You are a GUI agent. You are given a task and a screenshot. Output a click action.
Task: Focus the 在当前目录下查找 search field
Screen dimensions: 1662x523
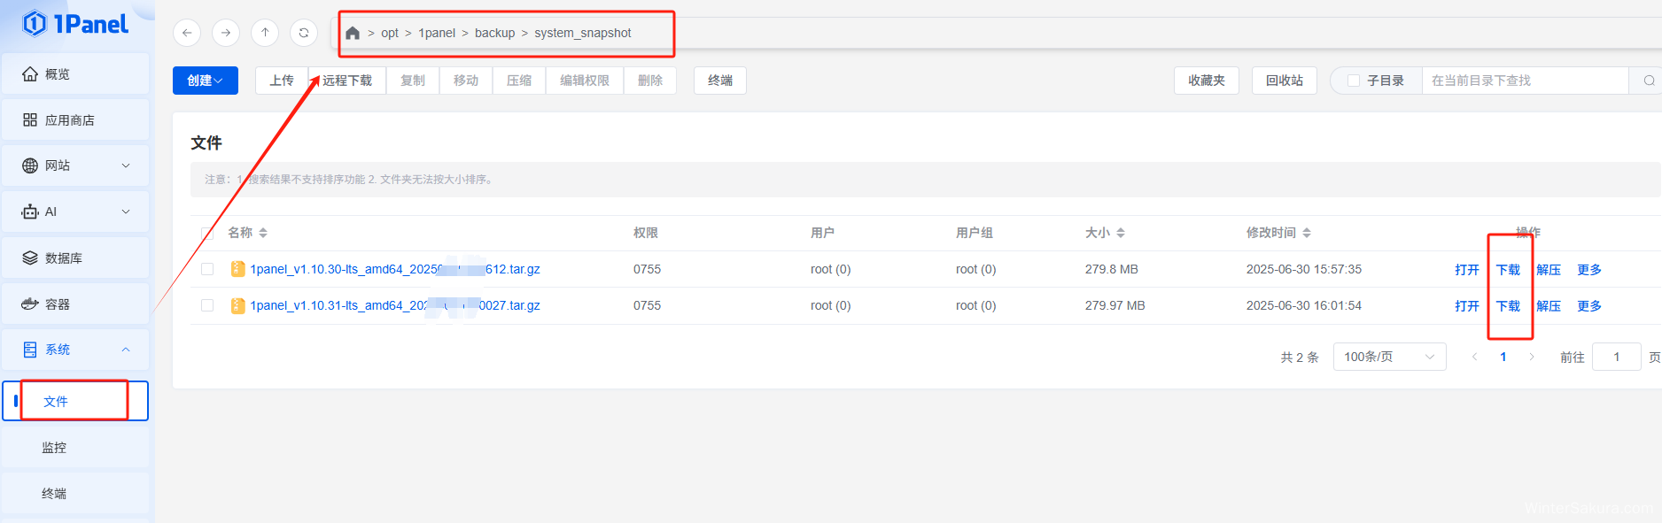point(1525,81)
